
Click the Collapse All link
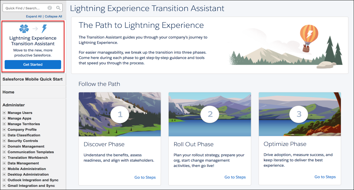[53, 16]
